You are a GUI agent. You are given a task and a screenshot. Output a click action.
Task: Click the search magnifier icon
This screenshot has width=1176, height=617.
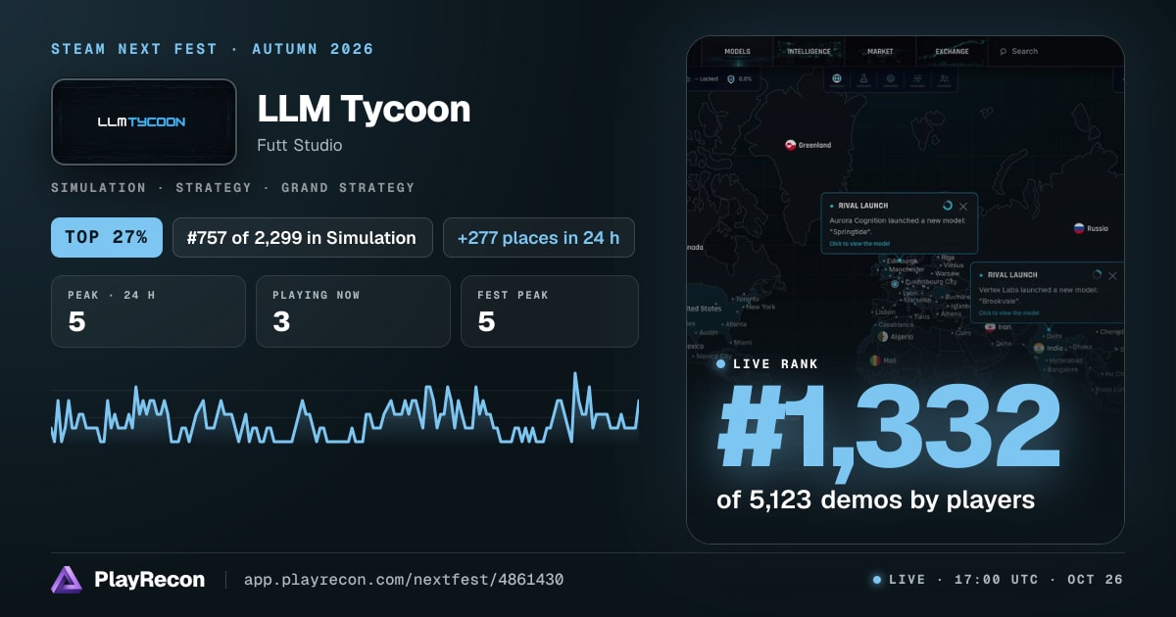(x=1003, y=52)
